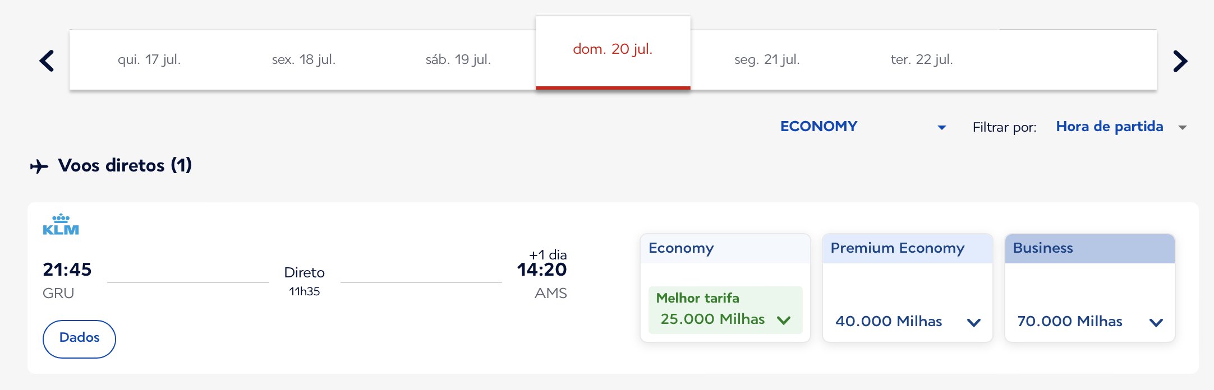This screenshot has height=390, width=1214.
Task: Choose the Melhor tarifa Economy fare
Action: pyautogui.click(x=725, y=310)
